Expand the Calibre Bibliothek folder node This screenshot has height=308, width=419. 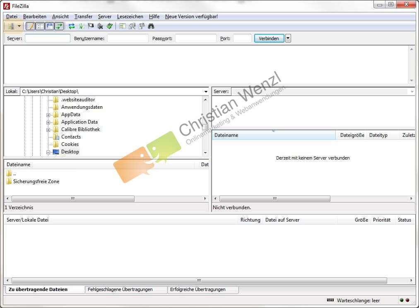pos(48,130)
